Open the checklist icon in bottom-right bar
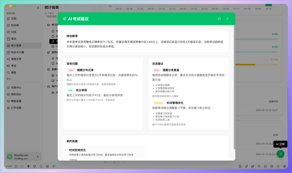Image resolution: width=292 pixels, height=173 pixels. pos(278,167)
